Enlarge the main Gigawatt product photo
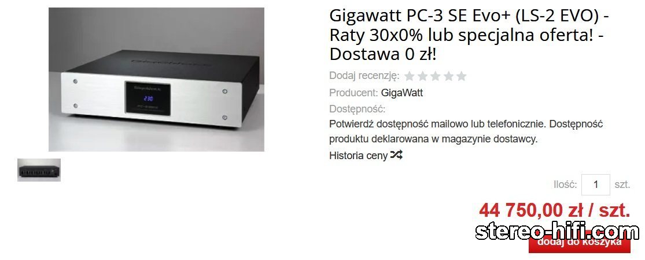Screen dimensions: 645x260 click(x=156, y=80)
